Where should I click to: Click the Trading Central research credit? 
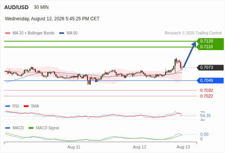193,33
